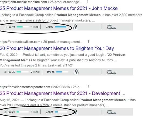The image size is (143, 119).
Task: Click '1 links' count in third bar
Action: (35, 112)
